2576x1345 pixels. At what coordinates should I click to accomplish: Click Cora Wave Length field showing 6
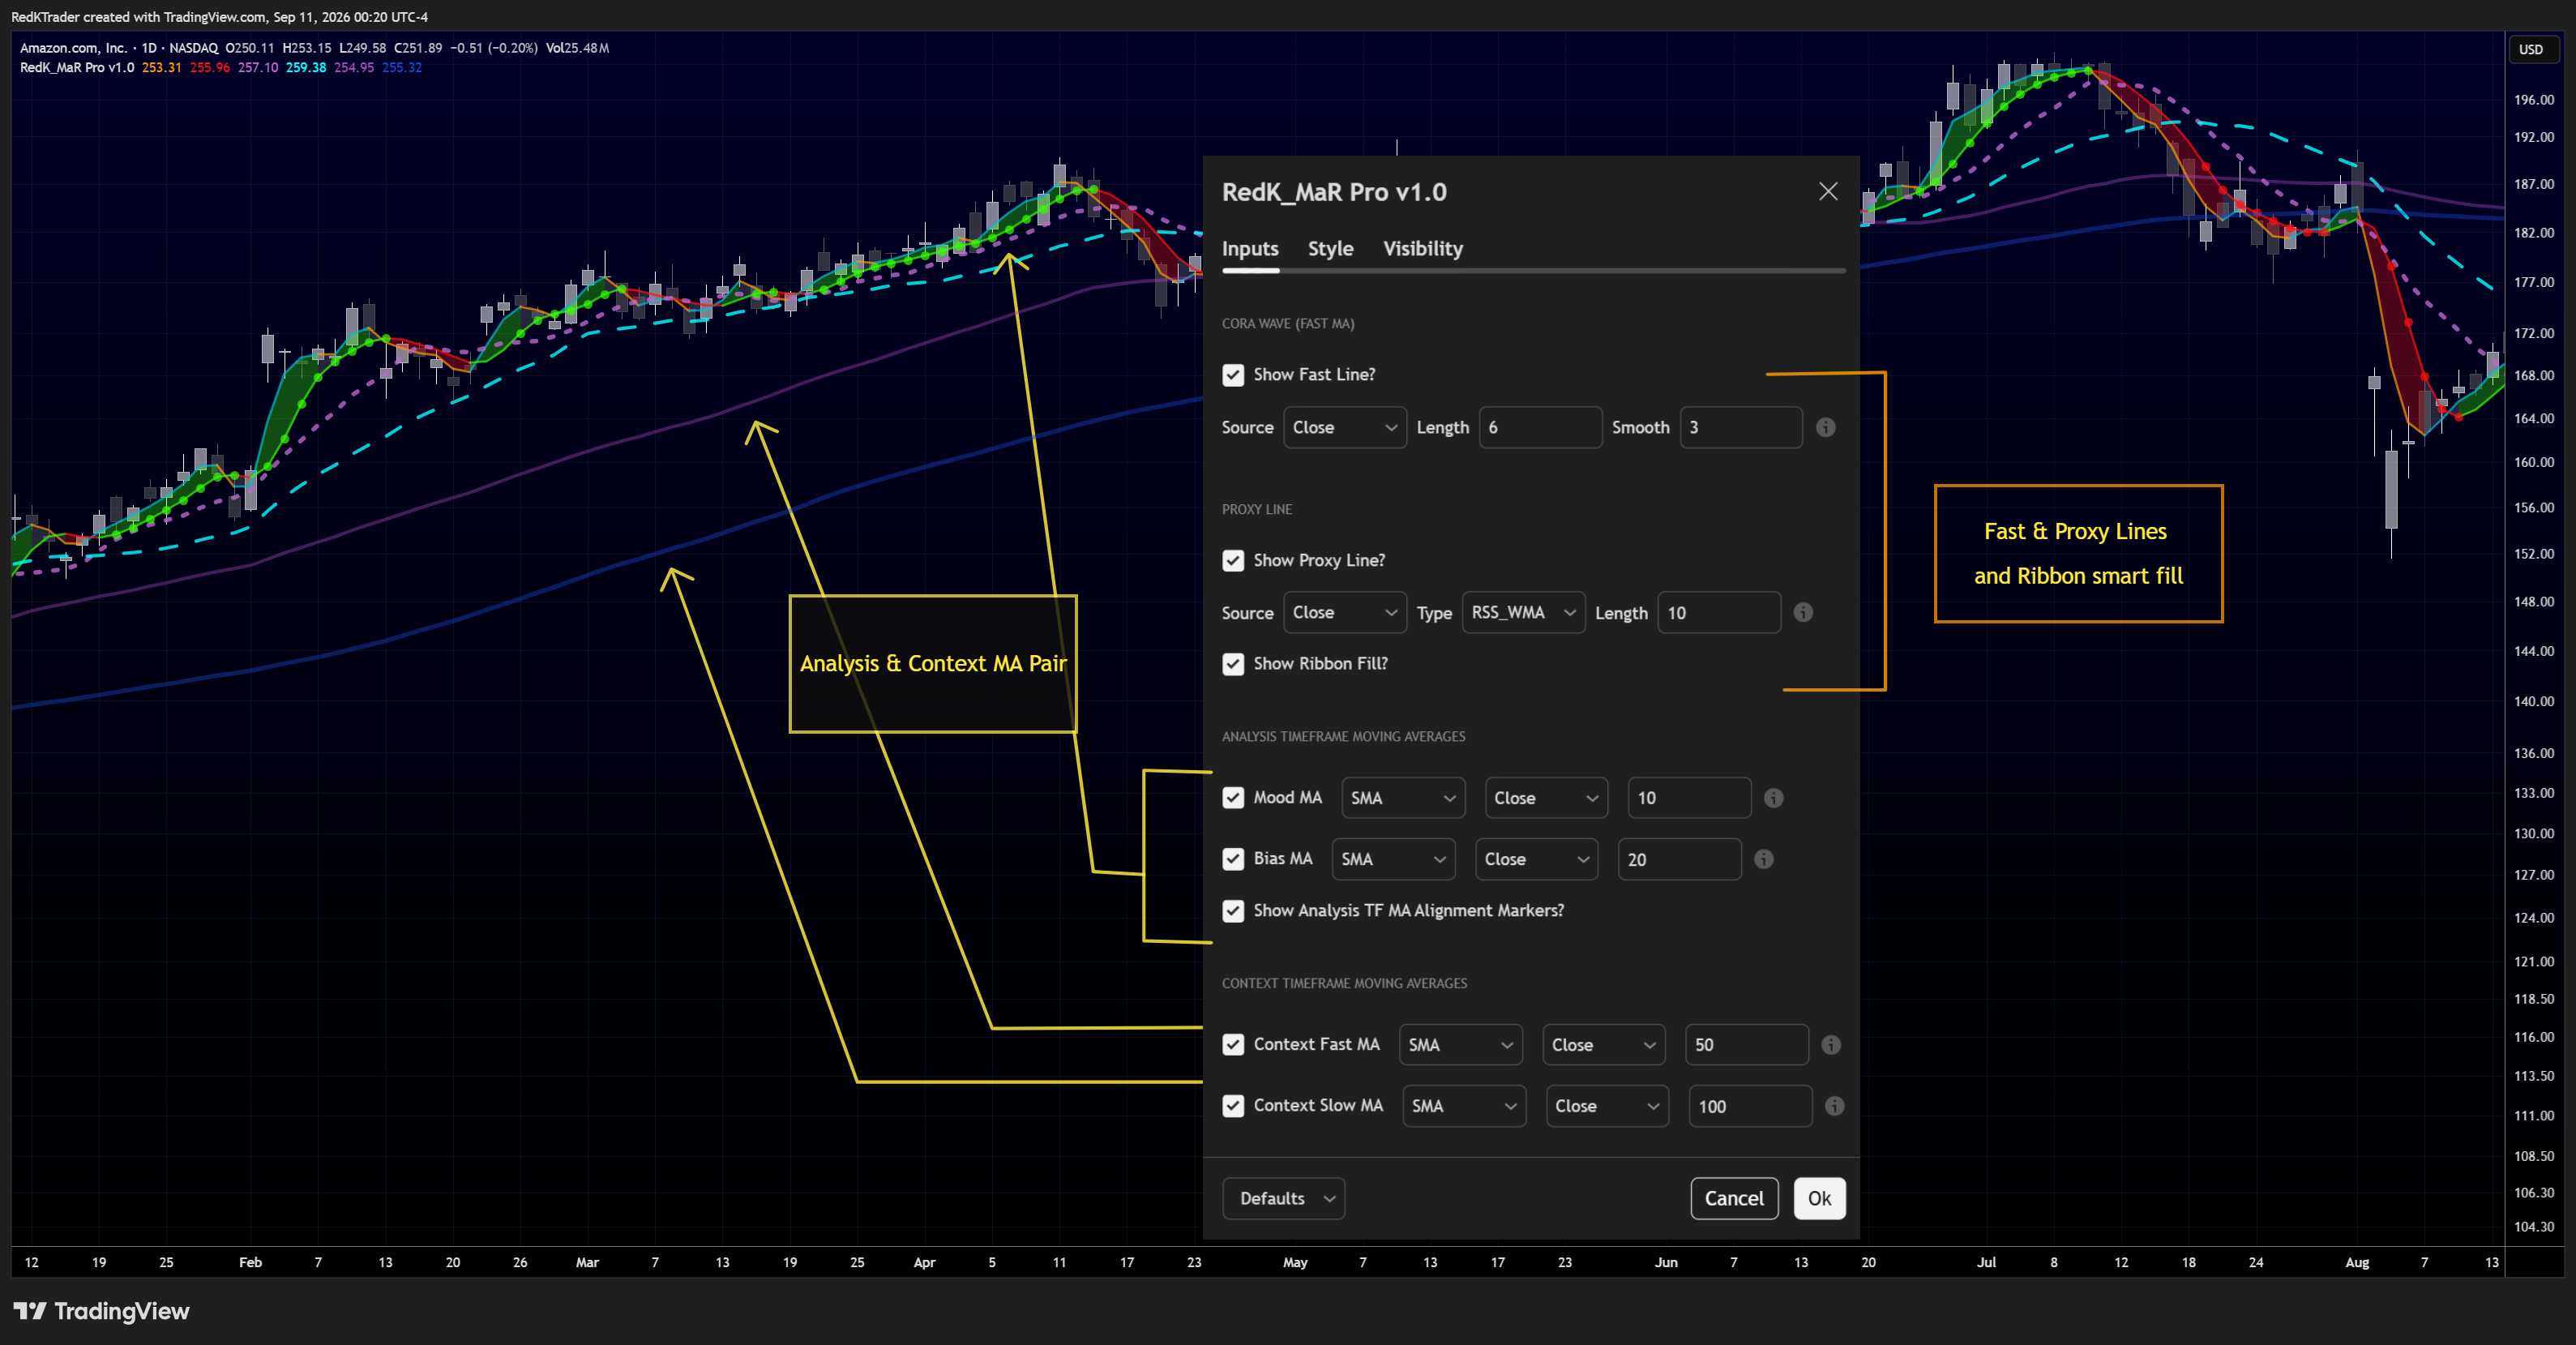[x=1540, y=427]
